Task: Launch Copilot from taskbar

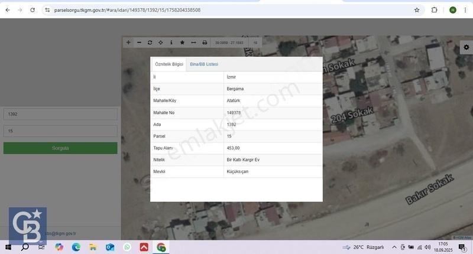Action: pos(59,247)
